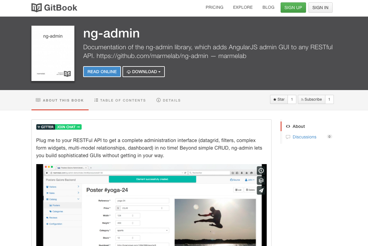Open the BLOG link in header
368x246 pixels.
click(x=268, y=7)
